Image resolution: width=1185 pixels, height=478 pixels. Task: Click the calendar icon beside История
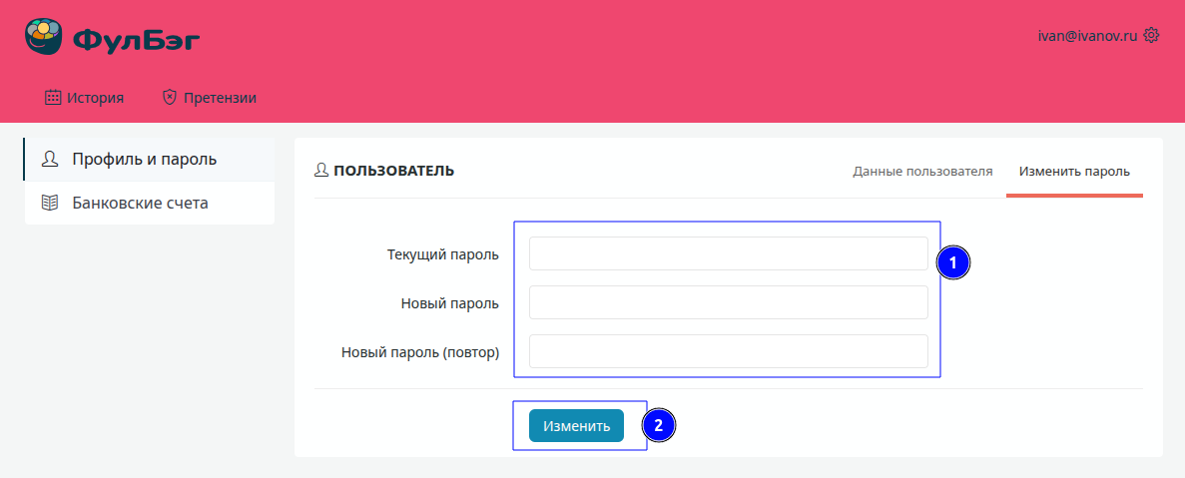[54, 98]
